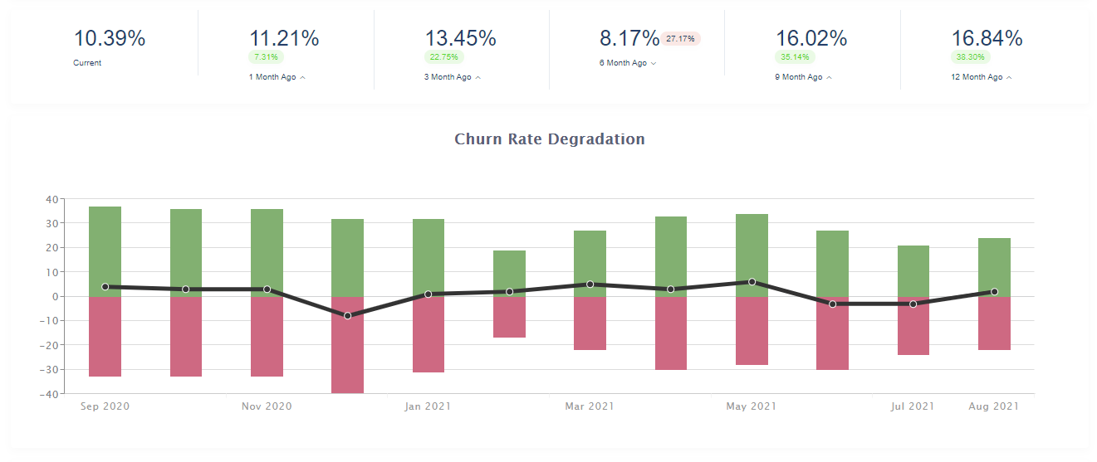Click the −40 y-axis label
1097x462 pixels.
click(x=48, y=394)
